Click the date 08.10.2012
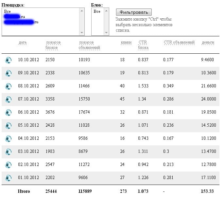The image size is (224, 200). pos(28,86)
